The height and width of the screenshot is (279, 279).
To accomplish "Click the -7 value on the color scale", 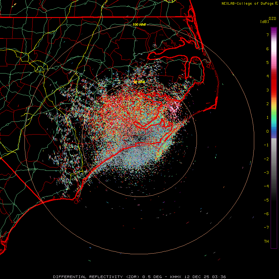I will (266, 228).
